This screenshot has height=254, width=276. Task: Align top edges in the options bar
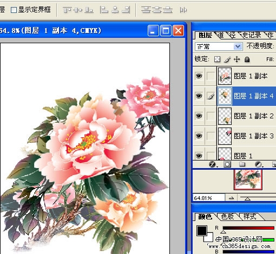[67, 10]
